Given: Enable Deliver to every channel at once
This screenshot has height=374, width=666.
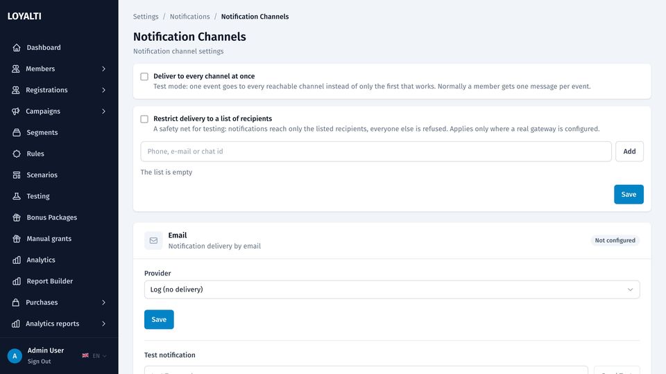Looking at the screenshot, I should [144, 76].
